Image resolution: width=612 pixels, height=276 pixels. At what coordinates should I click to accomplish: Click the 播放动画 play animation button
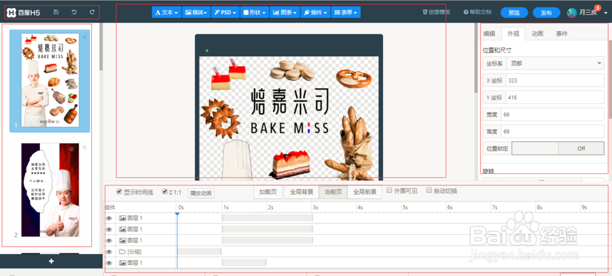[201, 193]
